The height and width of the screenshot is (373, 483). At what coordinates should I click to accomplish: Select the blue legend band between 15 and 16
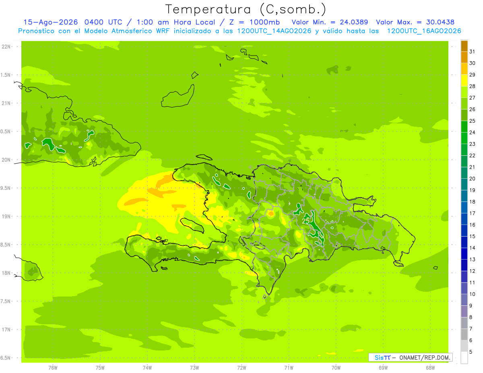click(464, 231)
